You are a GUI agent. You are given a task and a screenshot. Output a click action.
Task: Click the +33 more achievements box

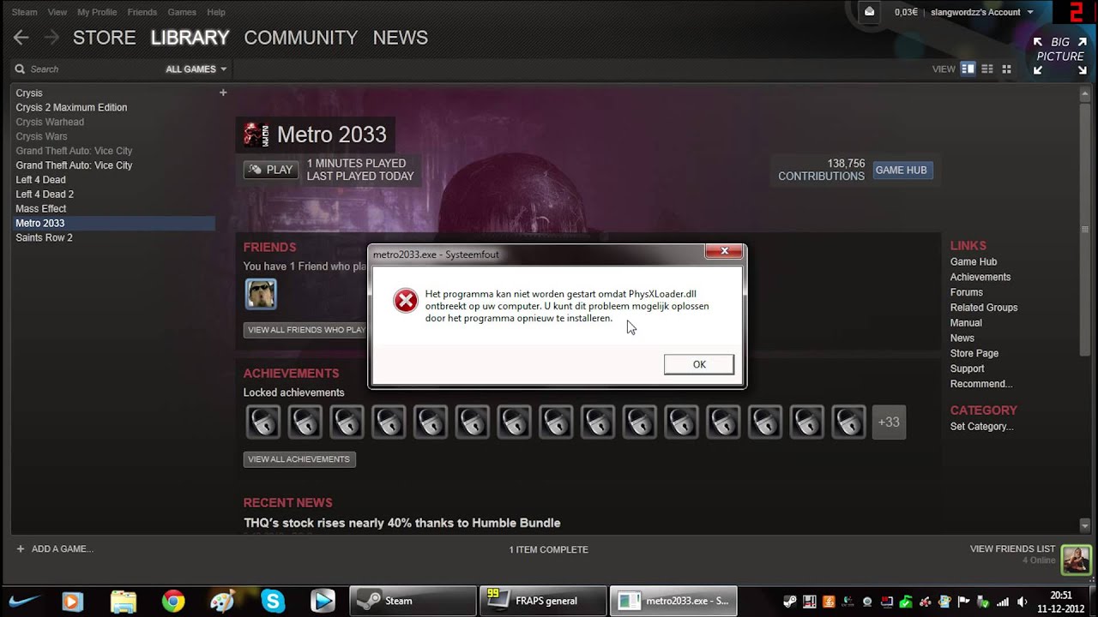[889, 422]
